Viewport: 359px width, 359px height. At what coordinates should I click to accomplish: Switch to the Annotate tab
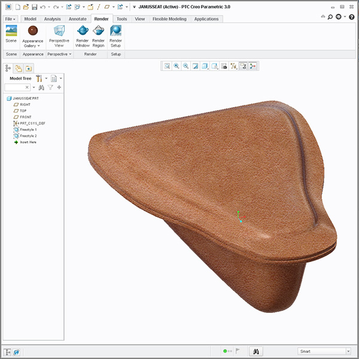point(78,19)
